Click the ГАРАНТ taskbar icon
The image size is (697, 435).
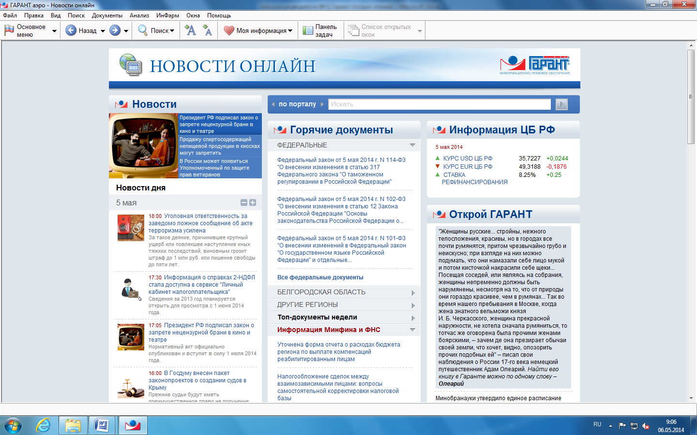click(x=133, y=425)
